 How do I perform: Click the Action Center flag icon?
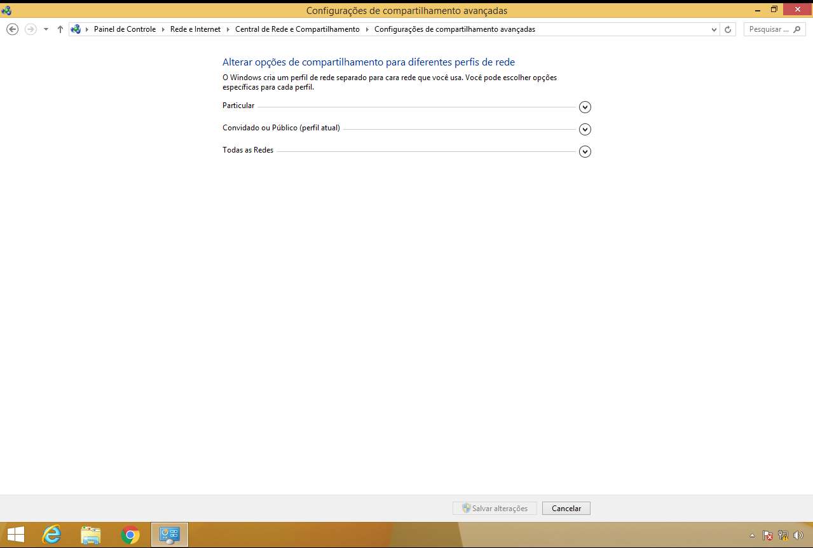click(767, 535)
